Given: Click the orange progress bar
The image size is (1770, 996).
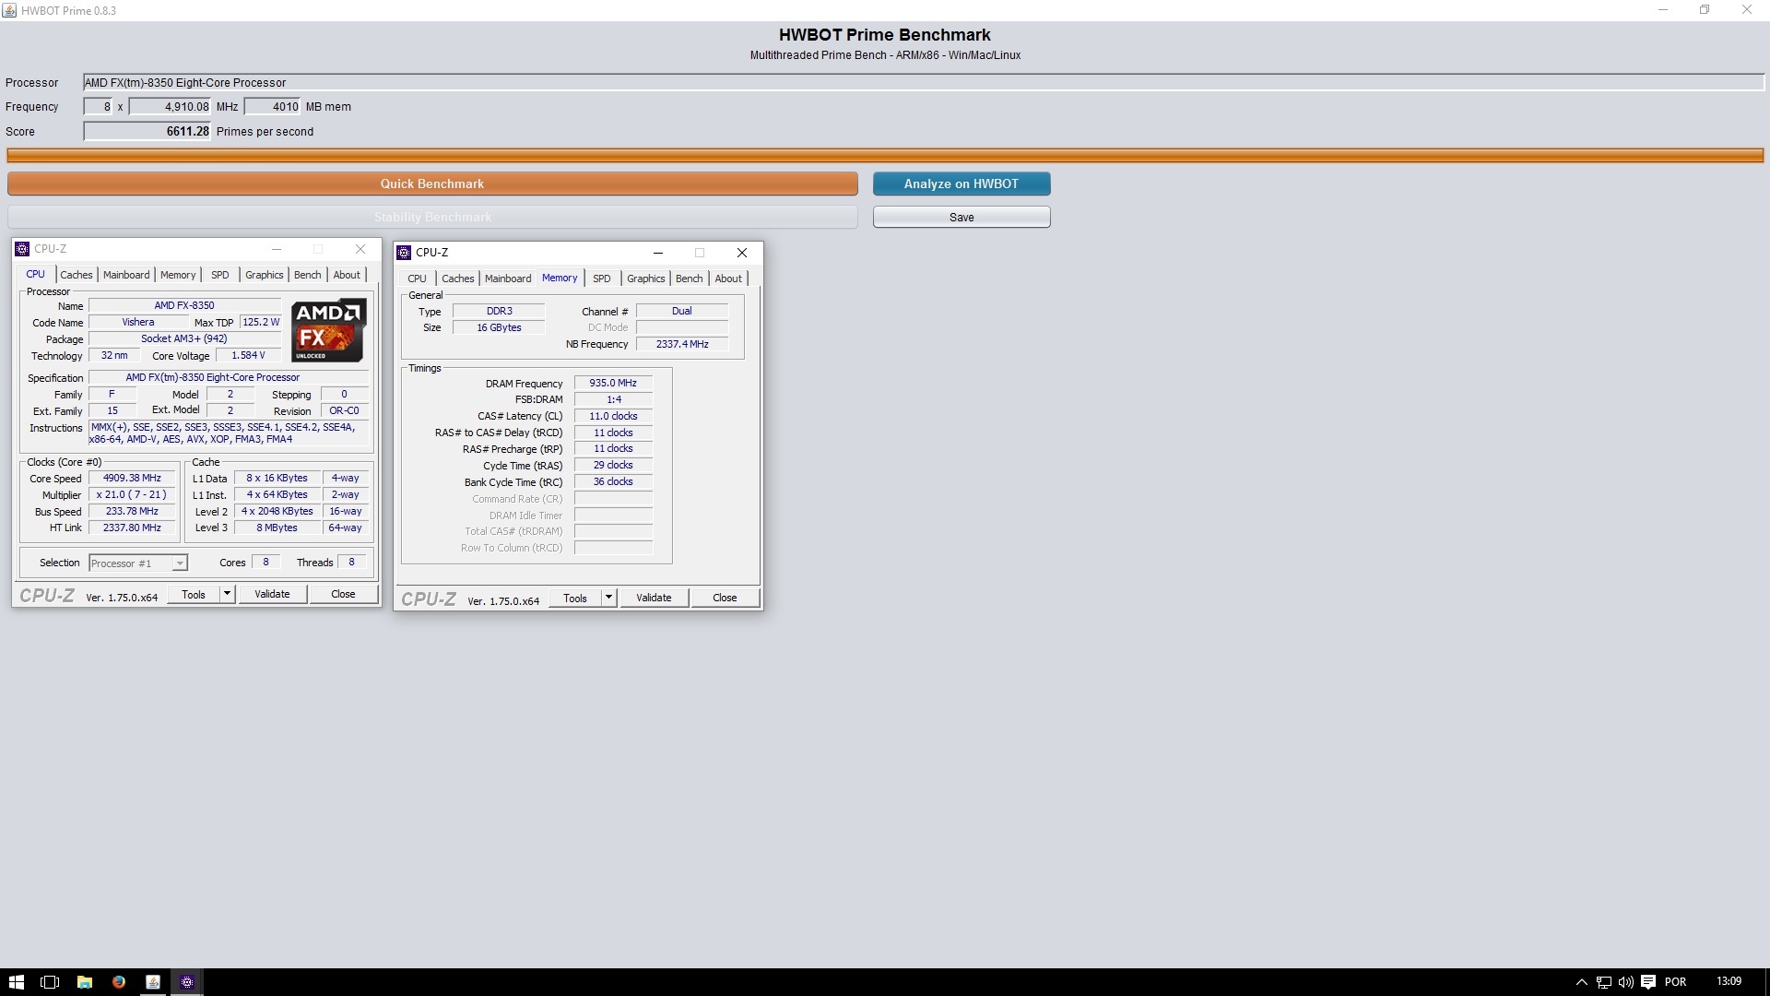Looking at the screenshot, I should click(x=885, y=155).
